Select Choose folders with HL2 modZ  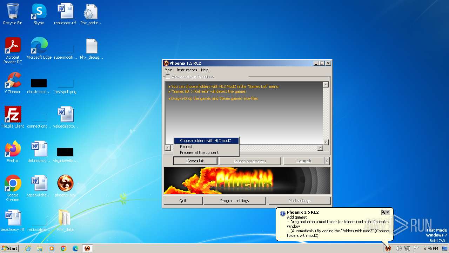[206, 141]
